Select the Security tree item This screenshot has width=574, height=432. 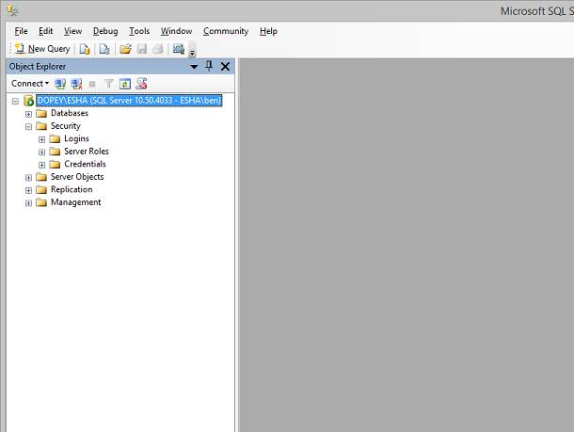66,126
